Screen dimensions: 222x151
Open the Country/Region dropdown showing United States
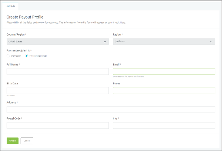click(x=57, y=42)
